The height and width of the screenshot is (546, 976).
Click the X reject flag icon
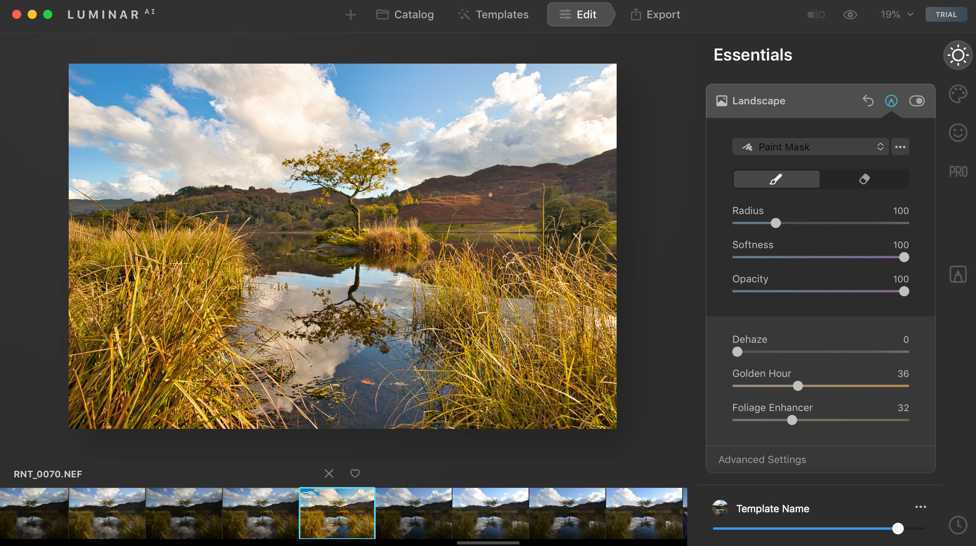click(329, 473)
